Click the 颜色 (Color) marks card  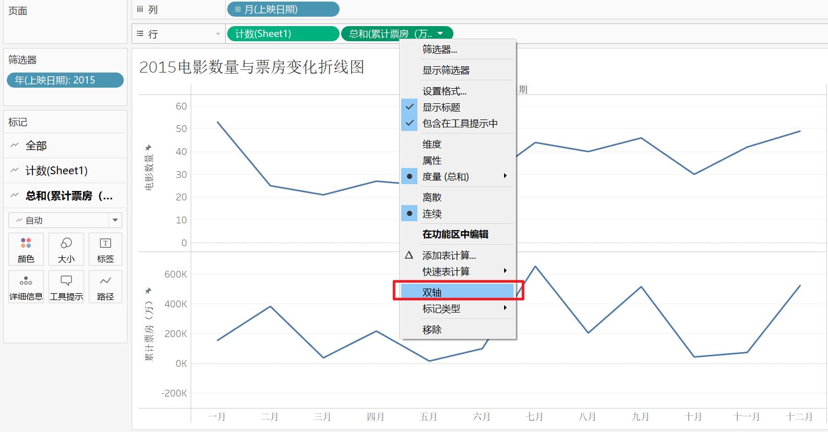tap(26, 249)
